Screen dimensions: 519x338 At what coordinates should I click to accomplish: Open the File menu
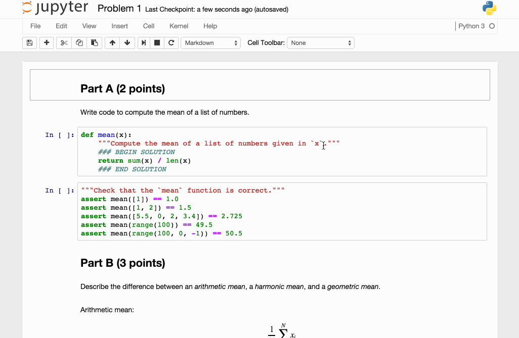[x=35, y=26]
